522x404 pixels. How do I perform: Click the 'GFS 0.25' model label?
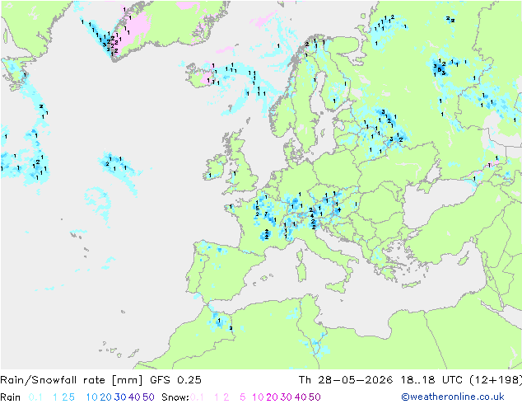[x=175, y=380]
